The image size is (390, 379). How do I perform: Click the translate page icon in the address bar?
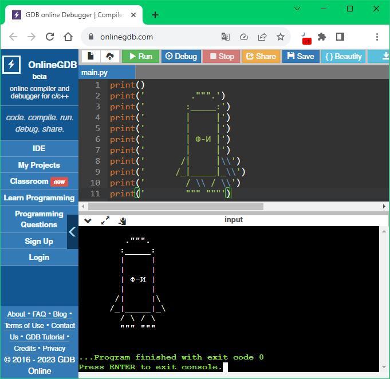click(226, 37)
